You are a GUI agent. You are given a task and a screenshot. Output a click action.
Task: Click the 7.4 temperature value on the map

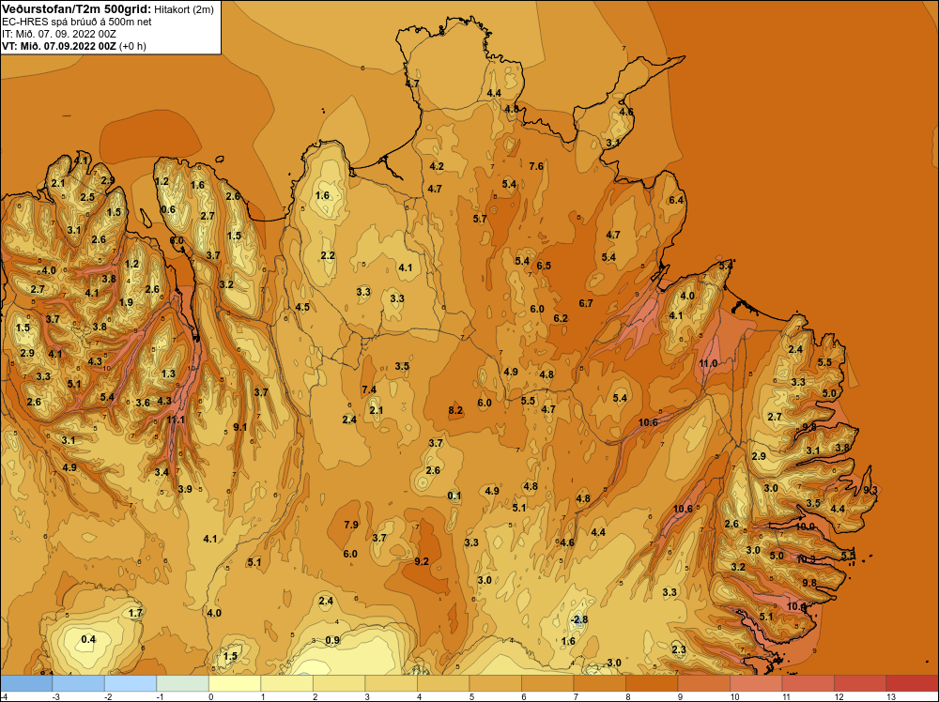(x=369, y=389)
